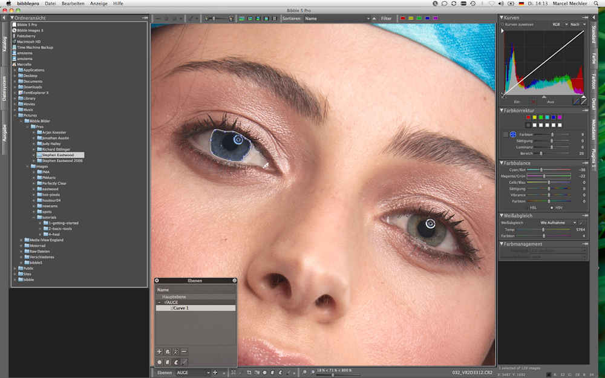Image resolution: width=605 pixels, height=378 pixels.
Task: Select the HSV radio button
Action: click(551, 207)
